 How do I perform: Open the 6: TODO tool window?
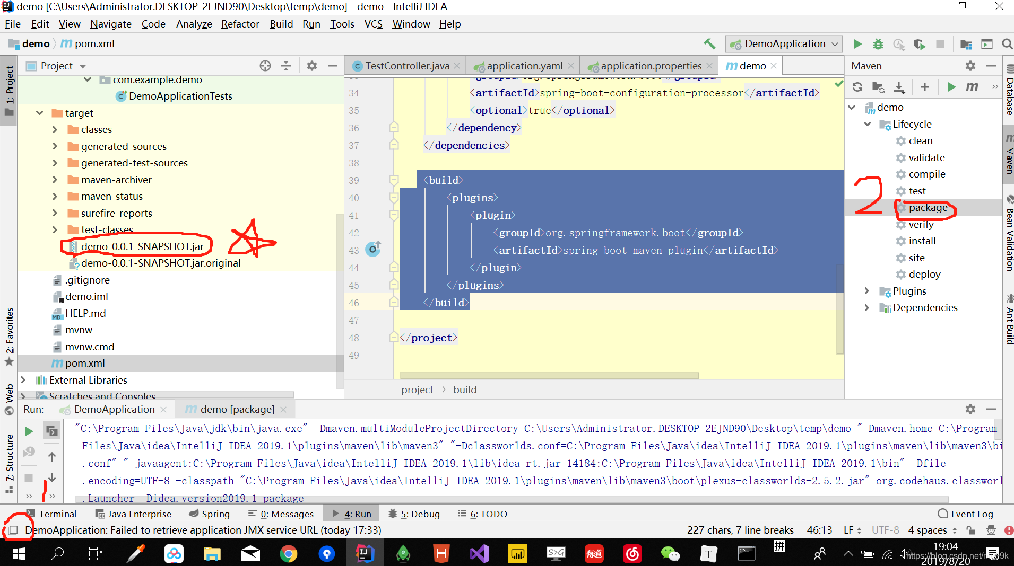point(483,514)
